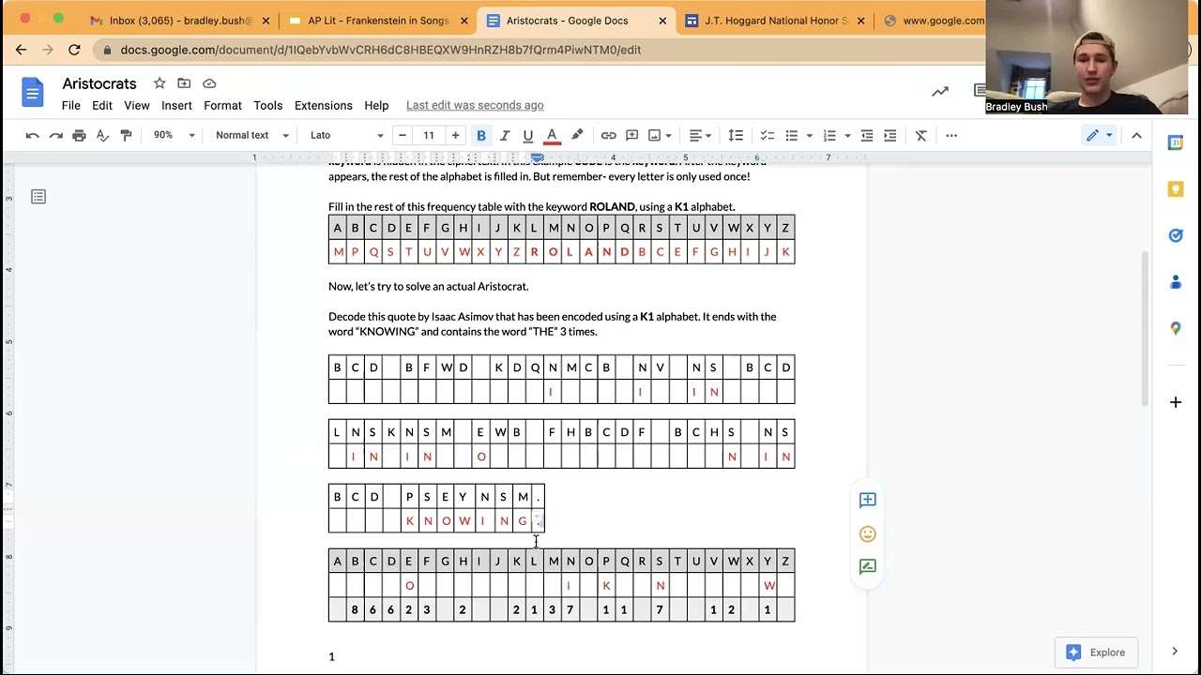Screen dimensions: 1201x675
Task: Open the Extensions menu
Action: click(324, 105)
